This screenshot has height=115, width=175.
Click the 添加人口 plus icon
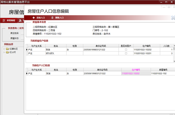[34, 18]
